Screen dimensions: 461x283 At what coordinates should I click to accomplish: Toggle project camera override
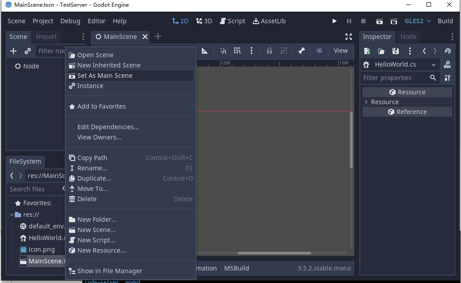pyautogui.click(x=319, y=51)
